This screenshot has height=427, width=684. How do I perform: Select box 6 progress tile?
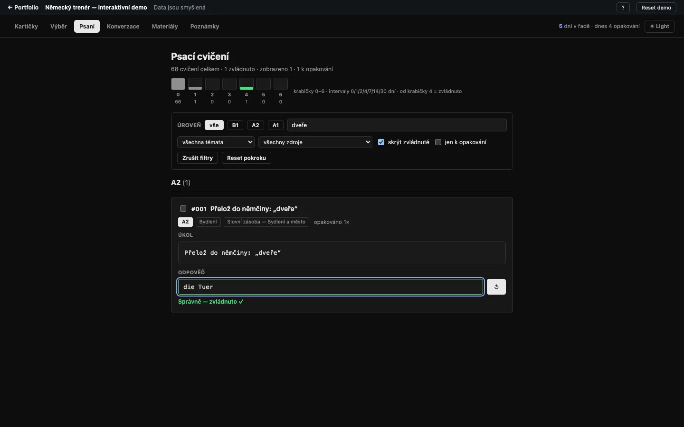tap(281, 84)
